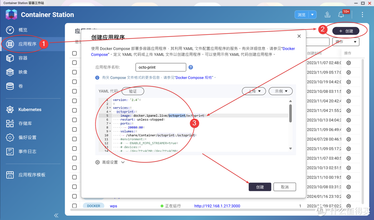Click the YAML editor scroll-down arrow
The width and height of the screenshot is (374, 220).
tap(290, 149)
